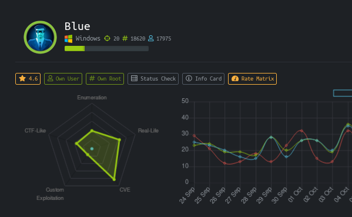Click the star icon next to 4.6
This screenshot has height=217, width=352.
tap(22, 78)
